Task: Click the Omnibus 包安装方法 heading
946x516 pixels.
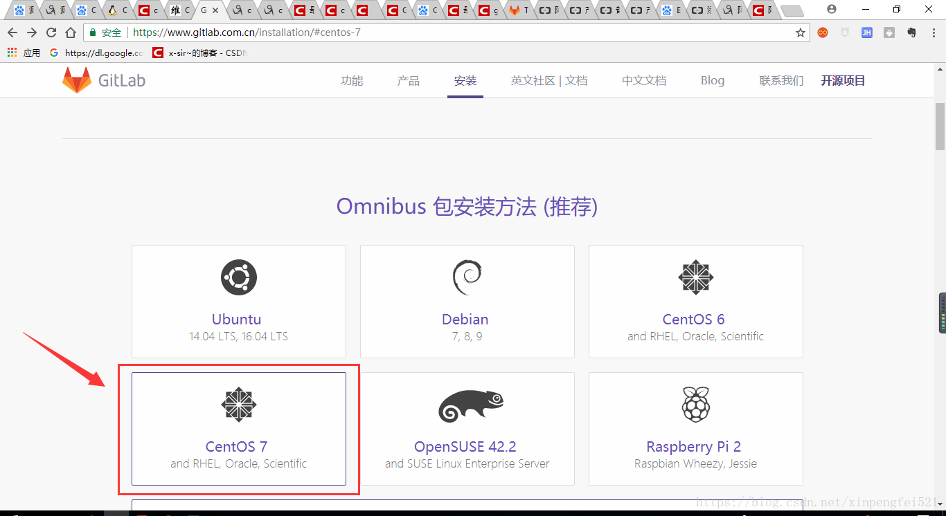Action: coord(467,206)
